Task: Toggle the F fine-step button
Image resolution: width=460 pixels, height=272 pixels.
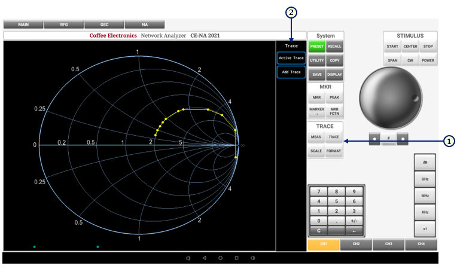Action: [x=389, y=139]
